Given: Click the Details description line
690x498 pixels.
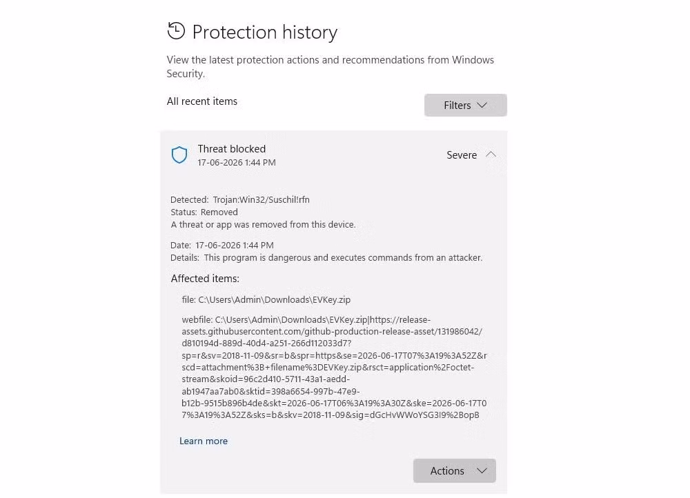Looking at the screenshot, I should point(326,258).
